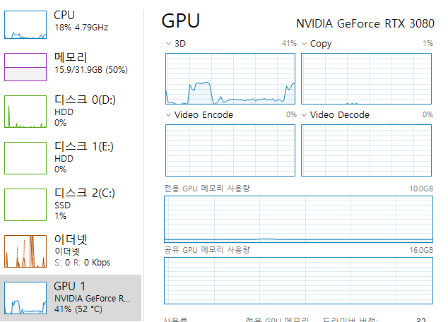Select 디스크 1(E:) graph icon
Image resolution: width=448 pixels, height=322 pixels.
coord(25,157)
